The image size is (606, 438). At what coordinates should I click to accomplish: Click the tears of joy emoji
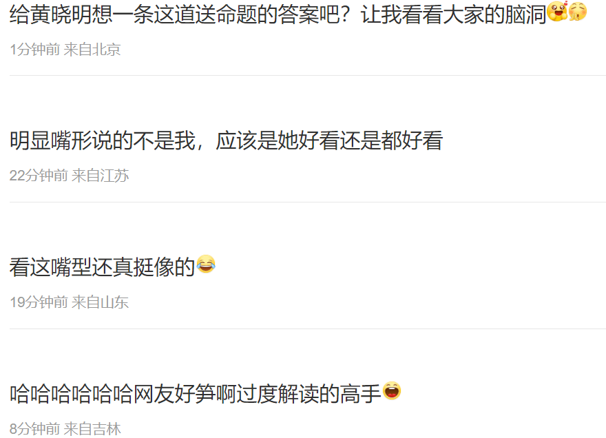pyautogui.click(x=206, y=264)
